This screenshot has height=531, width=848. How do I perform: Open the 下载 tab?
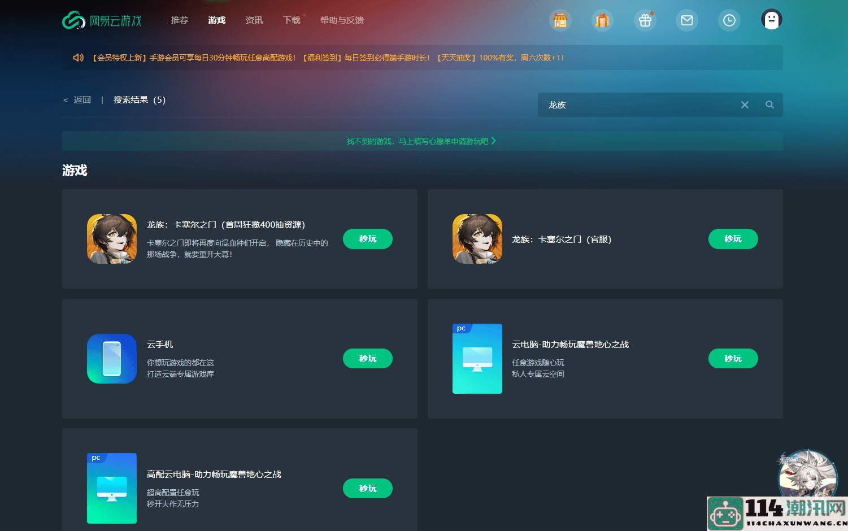[292, 20]
